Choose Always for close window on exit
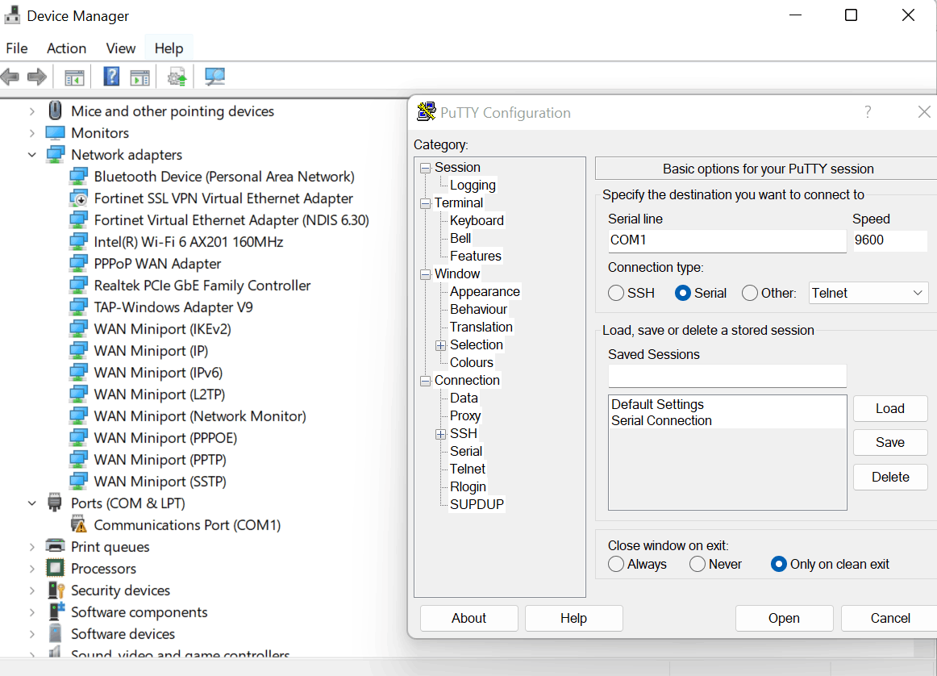The height and width of the screenshot is (676, 937). [616, 564]
